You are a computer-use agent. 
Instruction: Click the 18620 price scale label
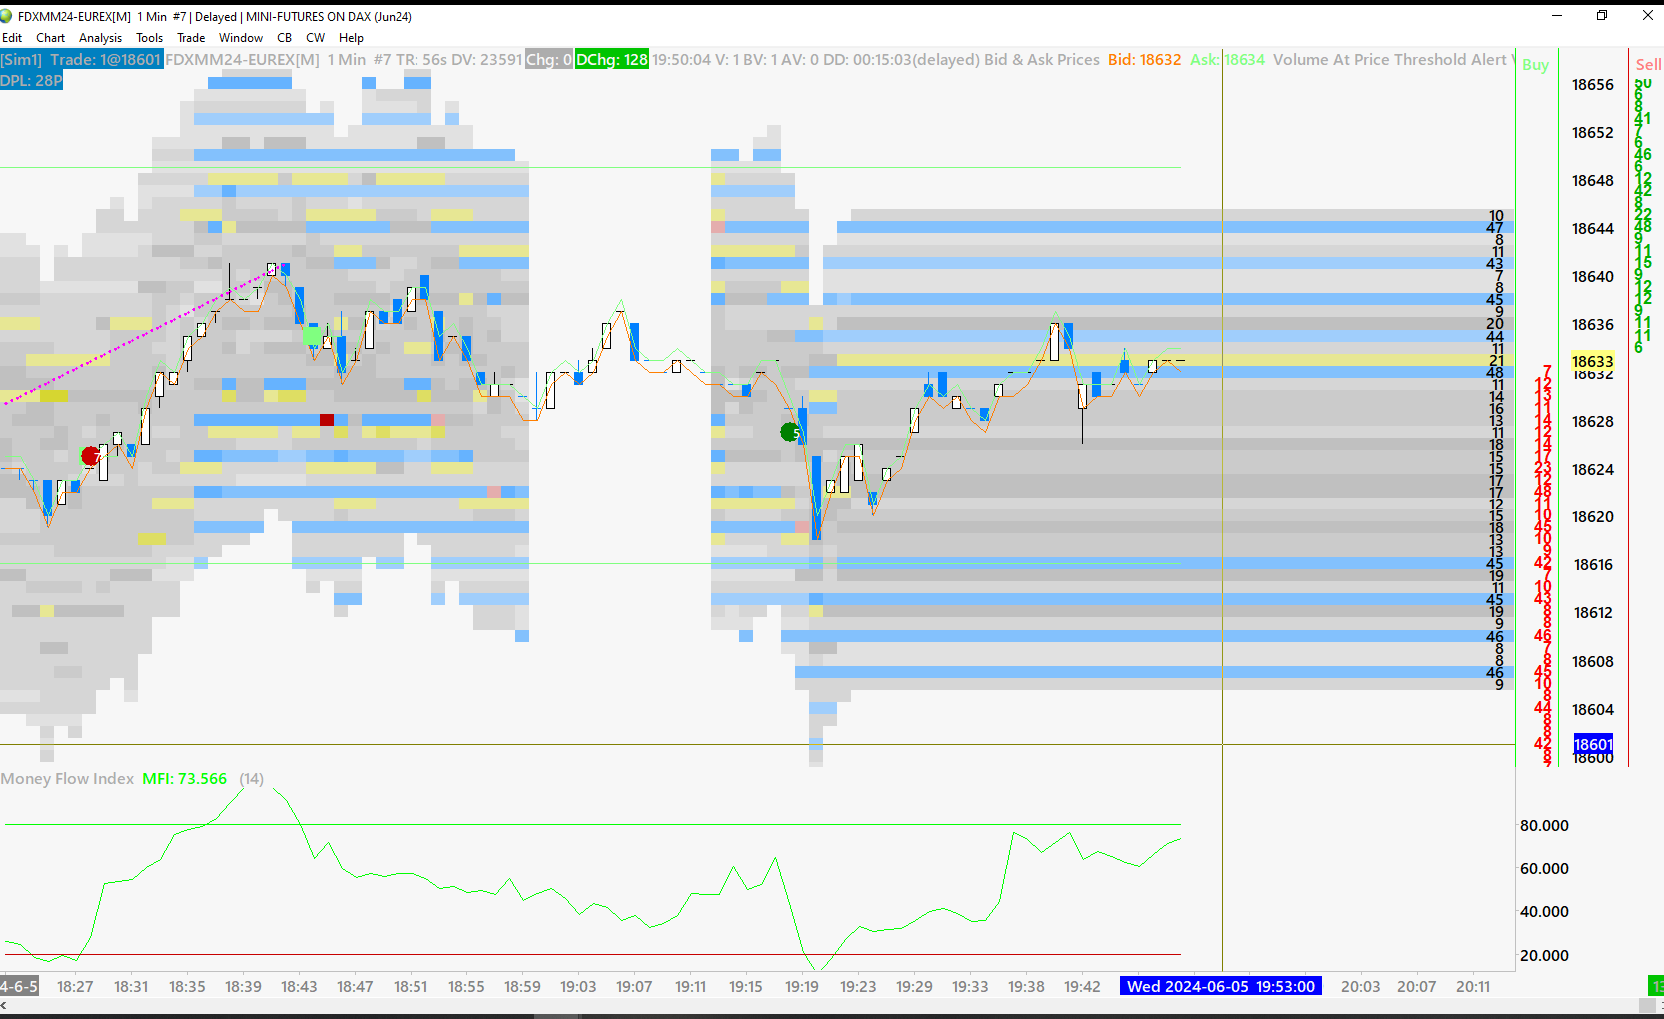point(1593,517)
